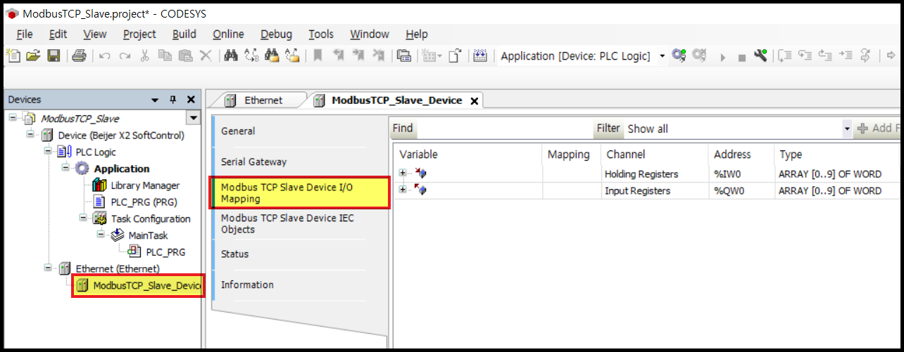Click the Logout gear icon
This screenshot has height=352, width=904.
pyautogui.click(x=699, y=56)
